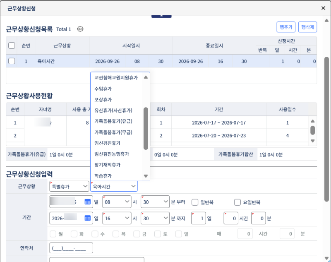The height and width of the screenshot is (262, 331).
Task: Click the usage table scrollbar thumb
Action: pyautogui.click(x=313, y=130)
